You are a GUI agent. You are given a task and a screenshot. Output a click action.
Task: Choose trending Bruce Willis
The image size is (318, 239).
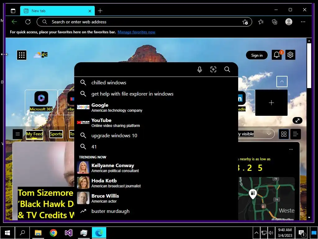tap(156, 198)
